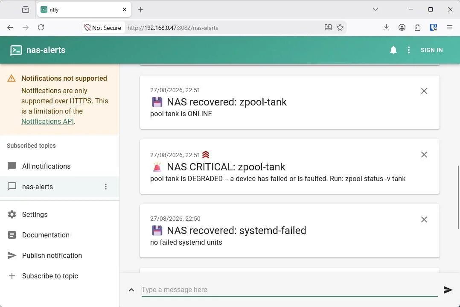Open the browser hamburger menu
This screenshot has width=460, height=307.
click(449, 28)
